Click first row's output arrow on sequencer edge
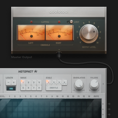 point(103,104)
